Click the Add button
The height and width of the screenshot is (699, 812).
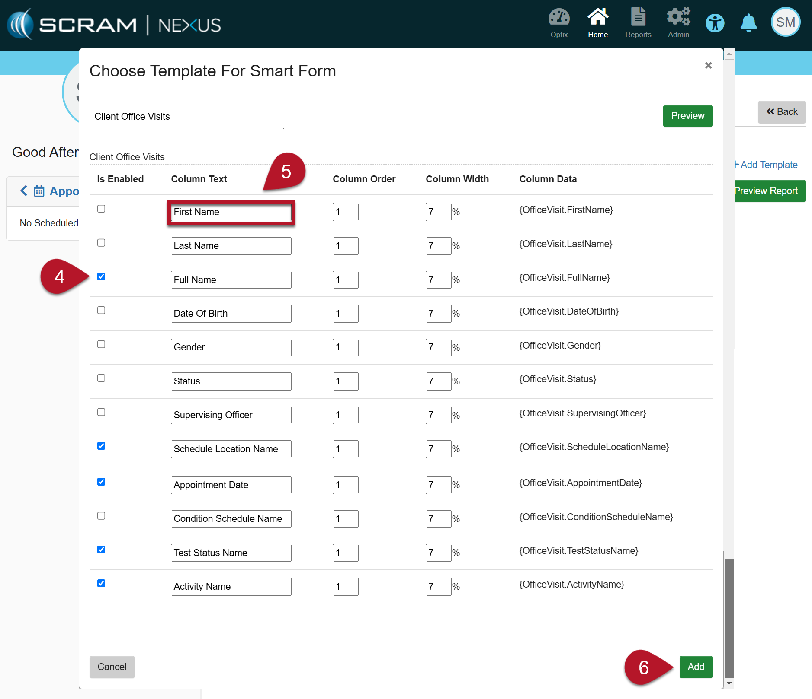[696, 667]
